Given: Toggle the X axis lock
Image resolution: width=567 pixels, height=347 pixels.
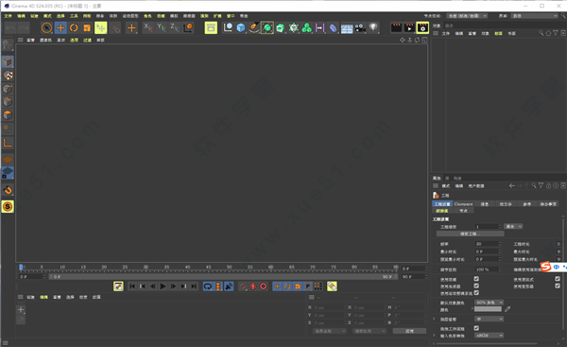Looking at the screenshot, I should 148,27.
